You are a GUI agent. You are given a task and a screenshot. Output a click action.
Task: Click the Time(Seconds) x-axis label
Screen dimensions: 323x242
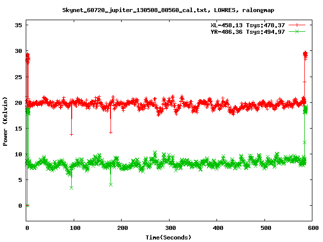coord(168,237)
